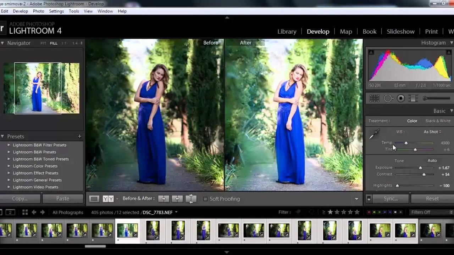Viewport: 454px width, 255px height.
Task: Swap Before and After settings
Action: (x=191, y=199)
